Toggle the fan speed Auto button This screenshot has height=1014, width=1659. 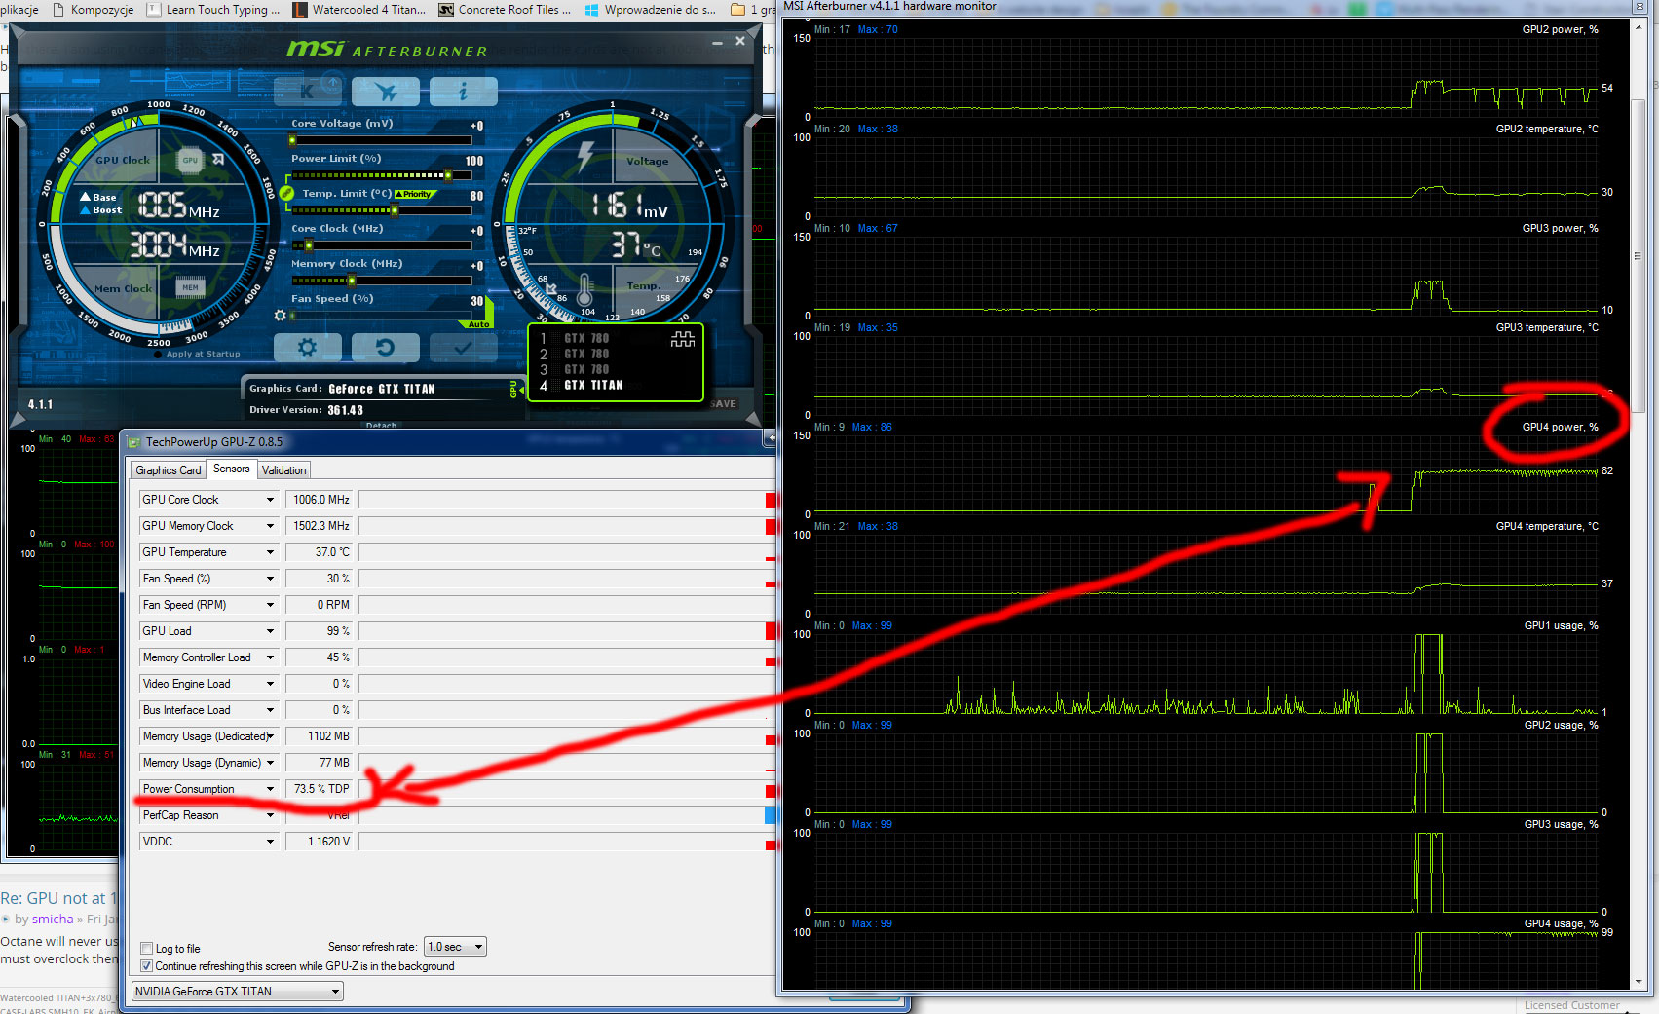[x=479, y=324]
